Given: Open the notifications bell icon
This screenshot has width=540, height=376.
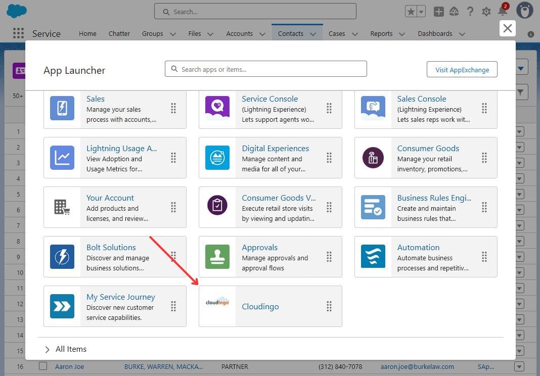Looking at the screenshot, I should tap(503, 11).
